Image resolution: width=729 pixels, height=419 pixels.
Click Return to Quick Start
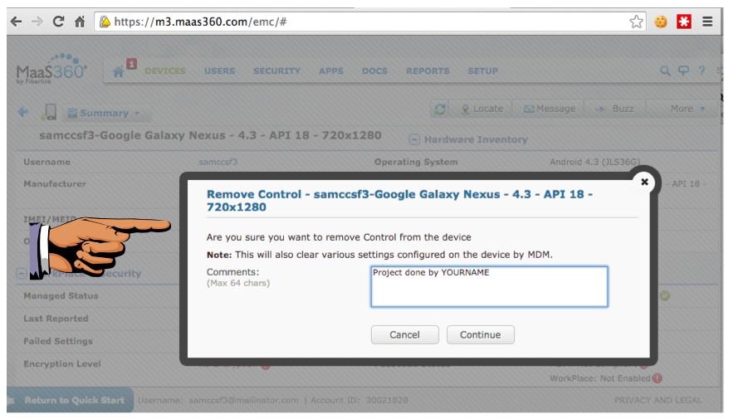[x=71, y=400]
